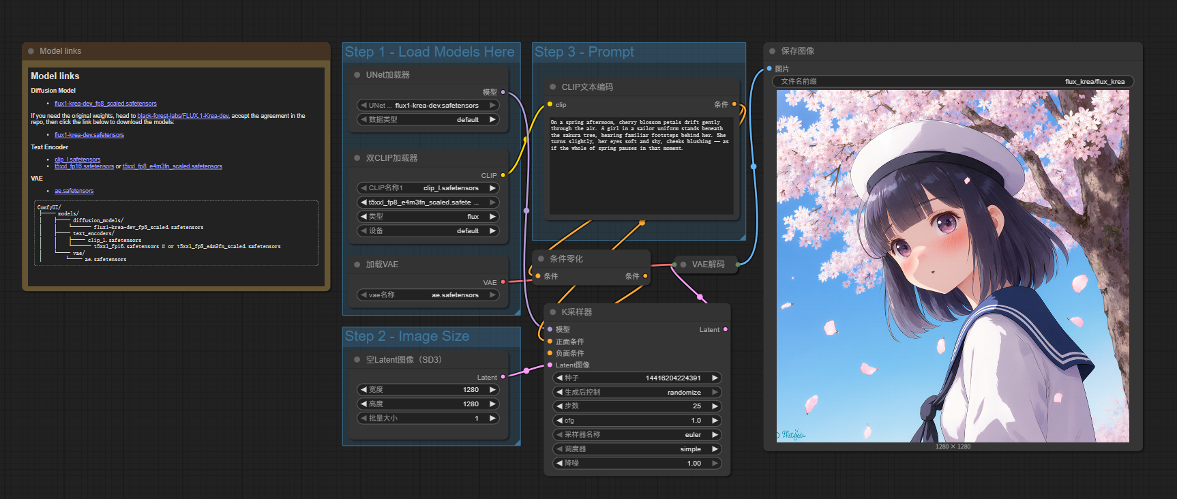Image resolution: width=1177 pixels, height=499 pixels.
Task: Collapse the 空Latent图像（SD3） node via its dot
Action: 357,360
